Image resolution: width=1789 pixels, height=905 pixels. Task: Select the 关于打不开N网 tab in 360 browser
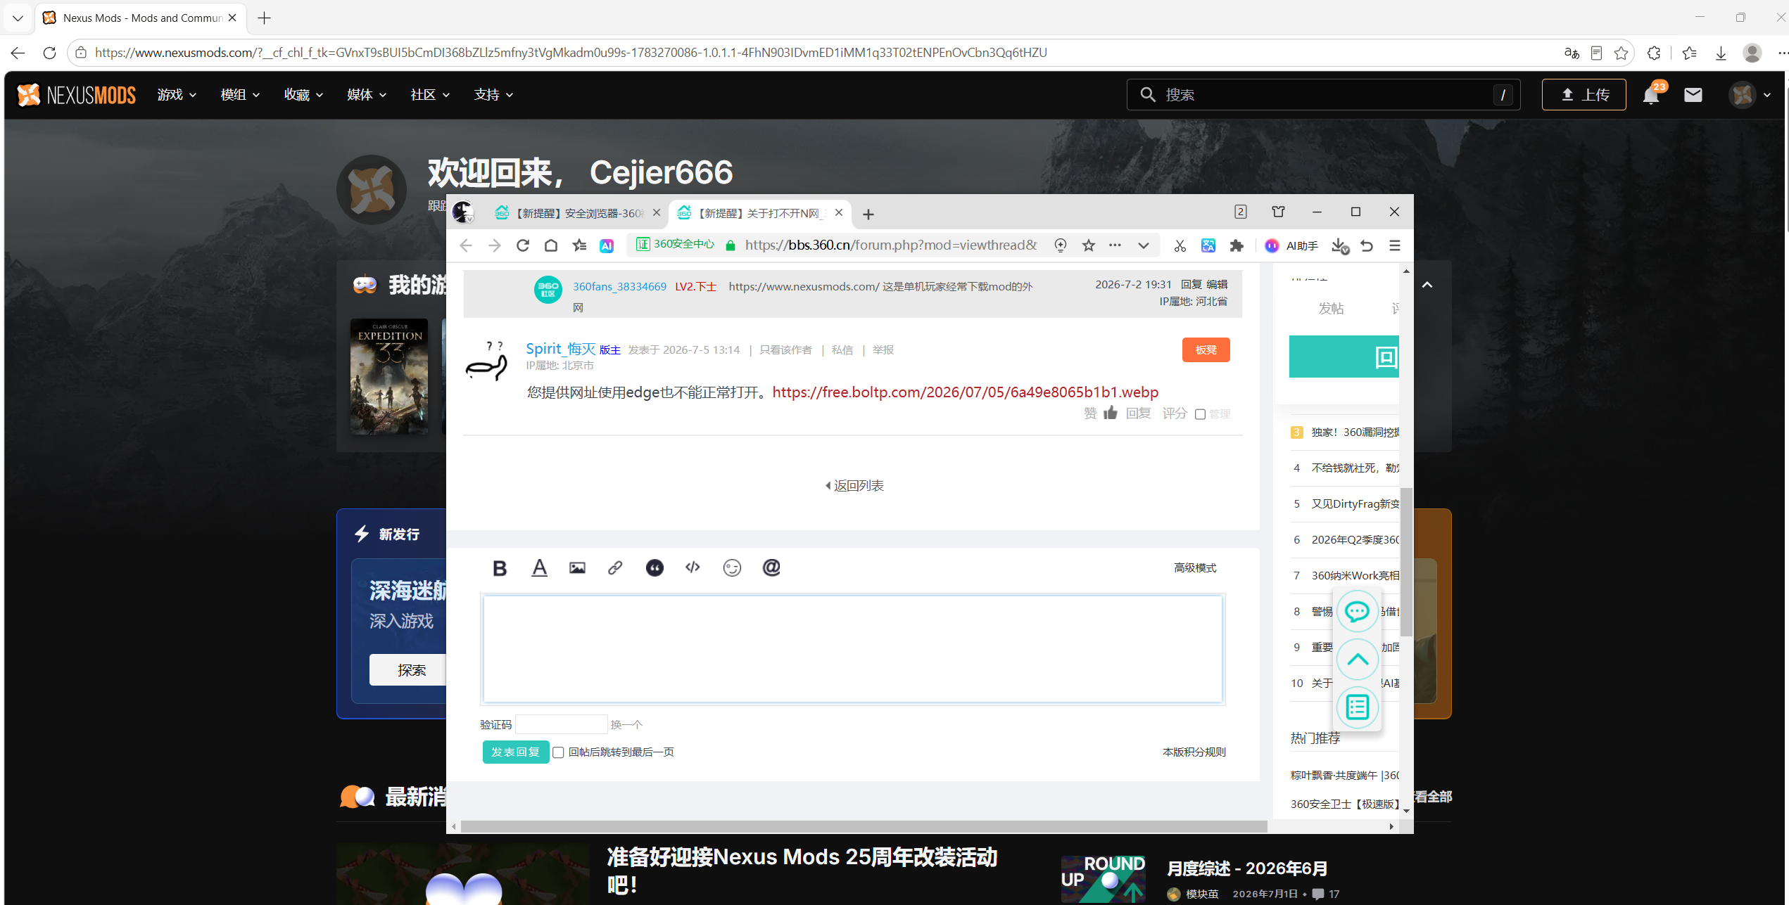pos(760,213)
